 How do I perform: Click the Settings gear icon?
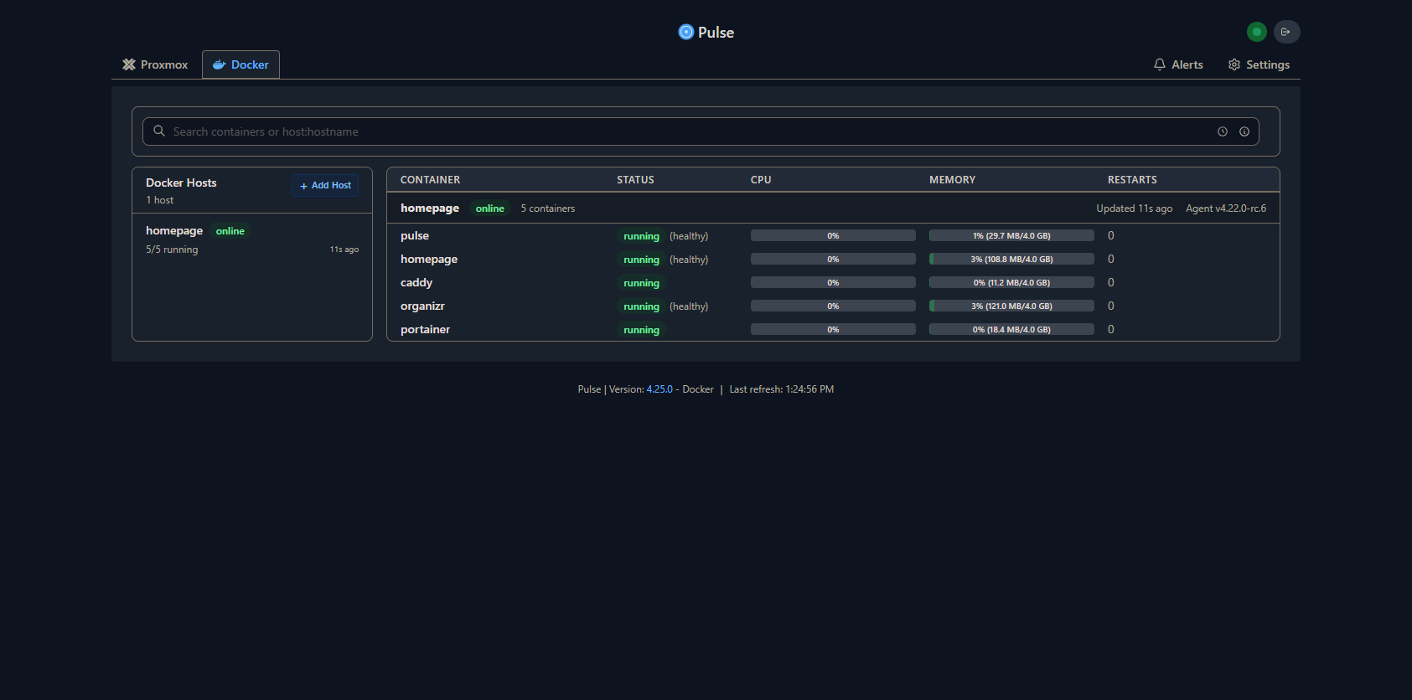point(1234,64)
